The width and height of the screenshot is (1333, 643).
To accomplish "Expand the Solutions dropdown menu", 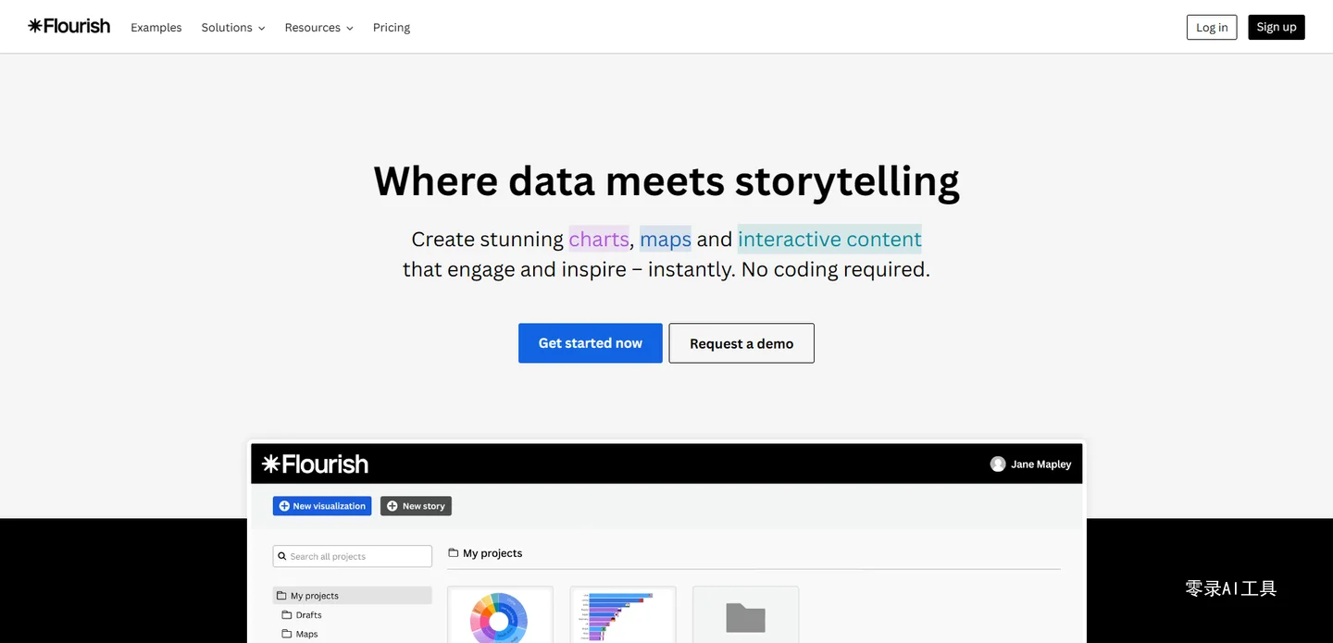I will click(233, 28).
